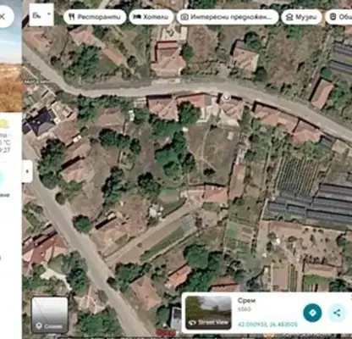Collapse the side panel with arrow
The image size is (352, 339).
pyautogui.click(x=27, y=171)
